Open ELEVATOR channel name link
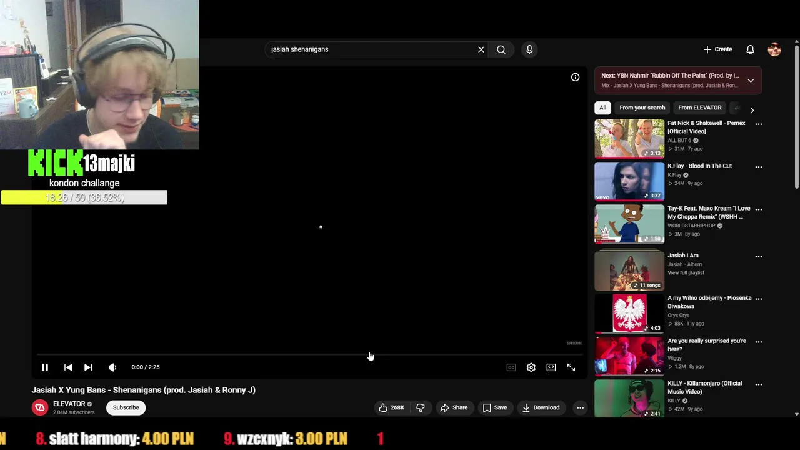 [69, 404]
